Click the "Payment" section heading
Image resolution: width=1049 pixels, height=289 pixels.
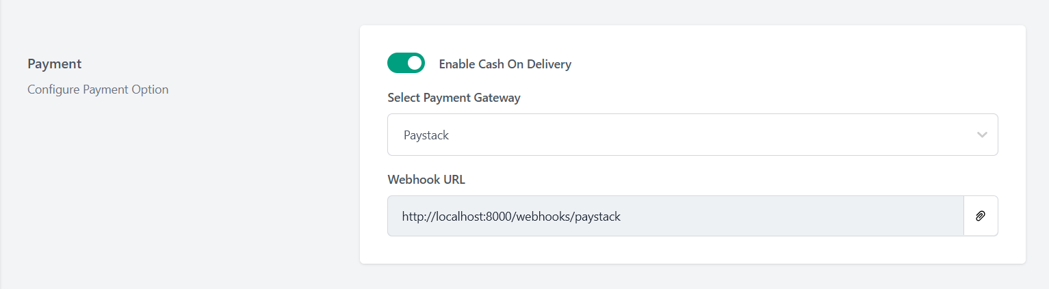pyautogui.click(x=54, y=64)
